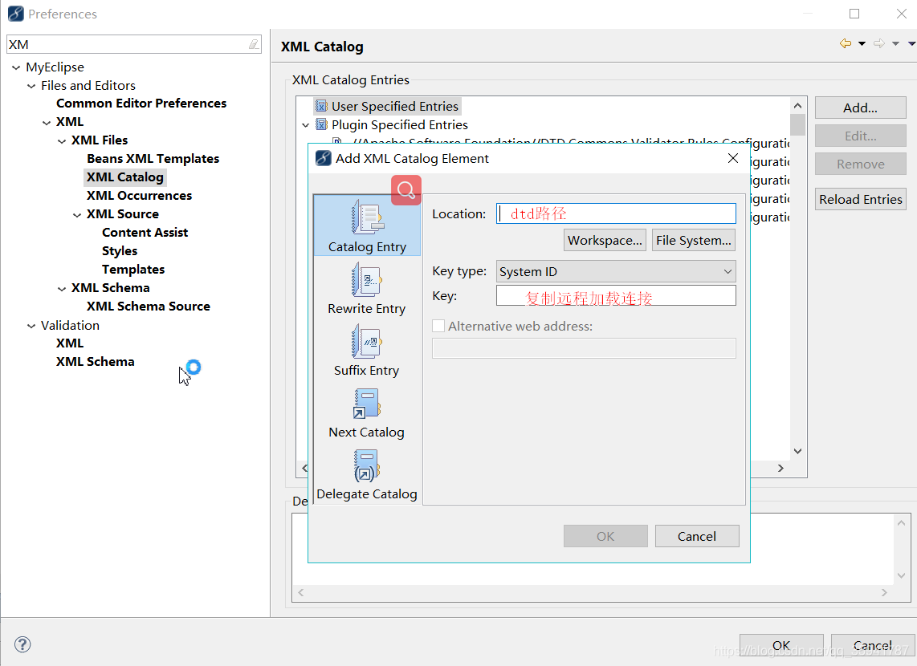Click details pane scroll left arrow
Viewport: 917px width, 666px height.
pos(300,592)
